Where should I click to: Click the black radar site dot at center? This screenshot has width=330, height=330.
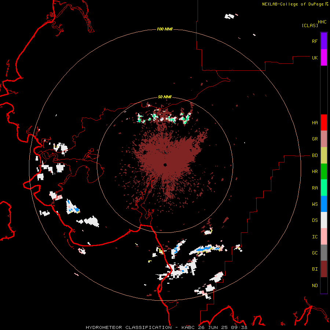click(165, 165)
